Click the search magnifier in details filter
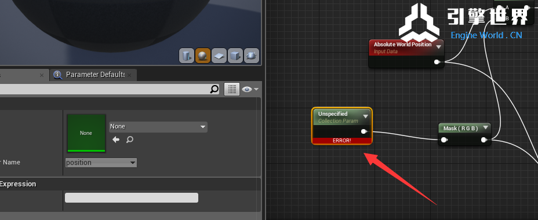Viewport: 538px width, 220px height. point(214,89)
